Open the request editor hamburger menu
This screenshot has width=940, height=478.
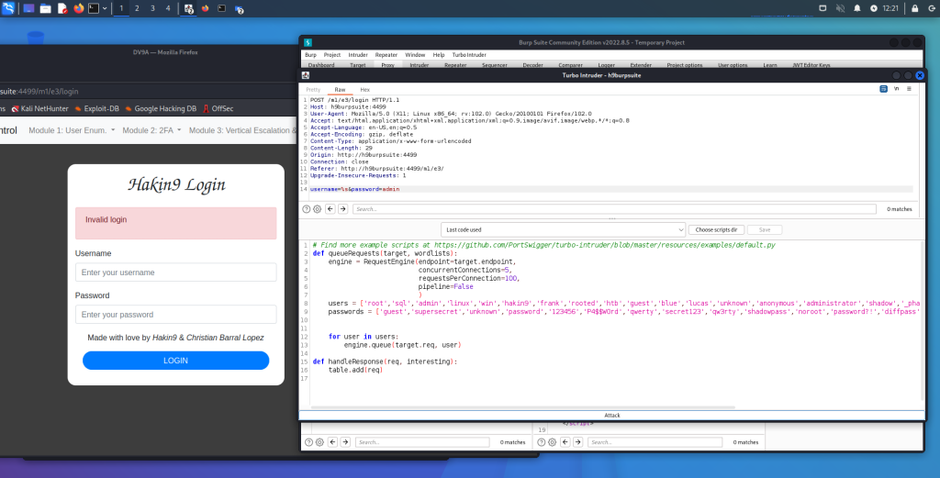pos(909,89)
